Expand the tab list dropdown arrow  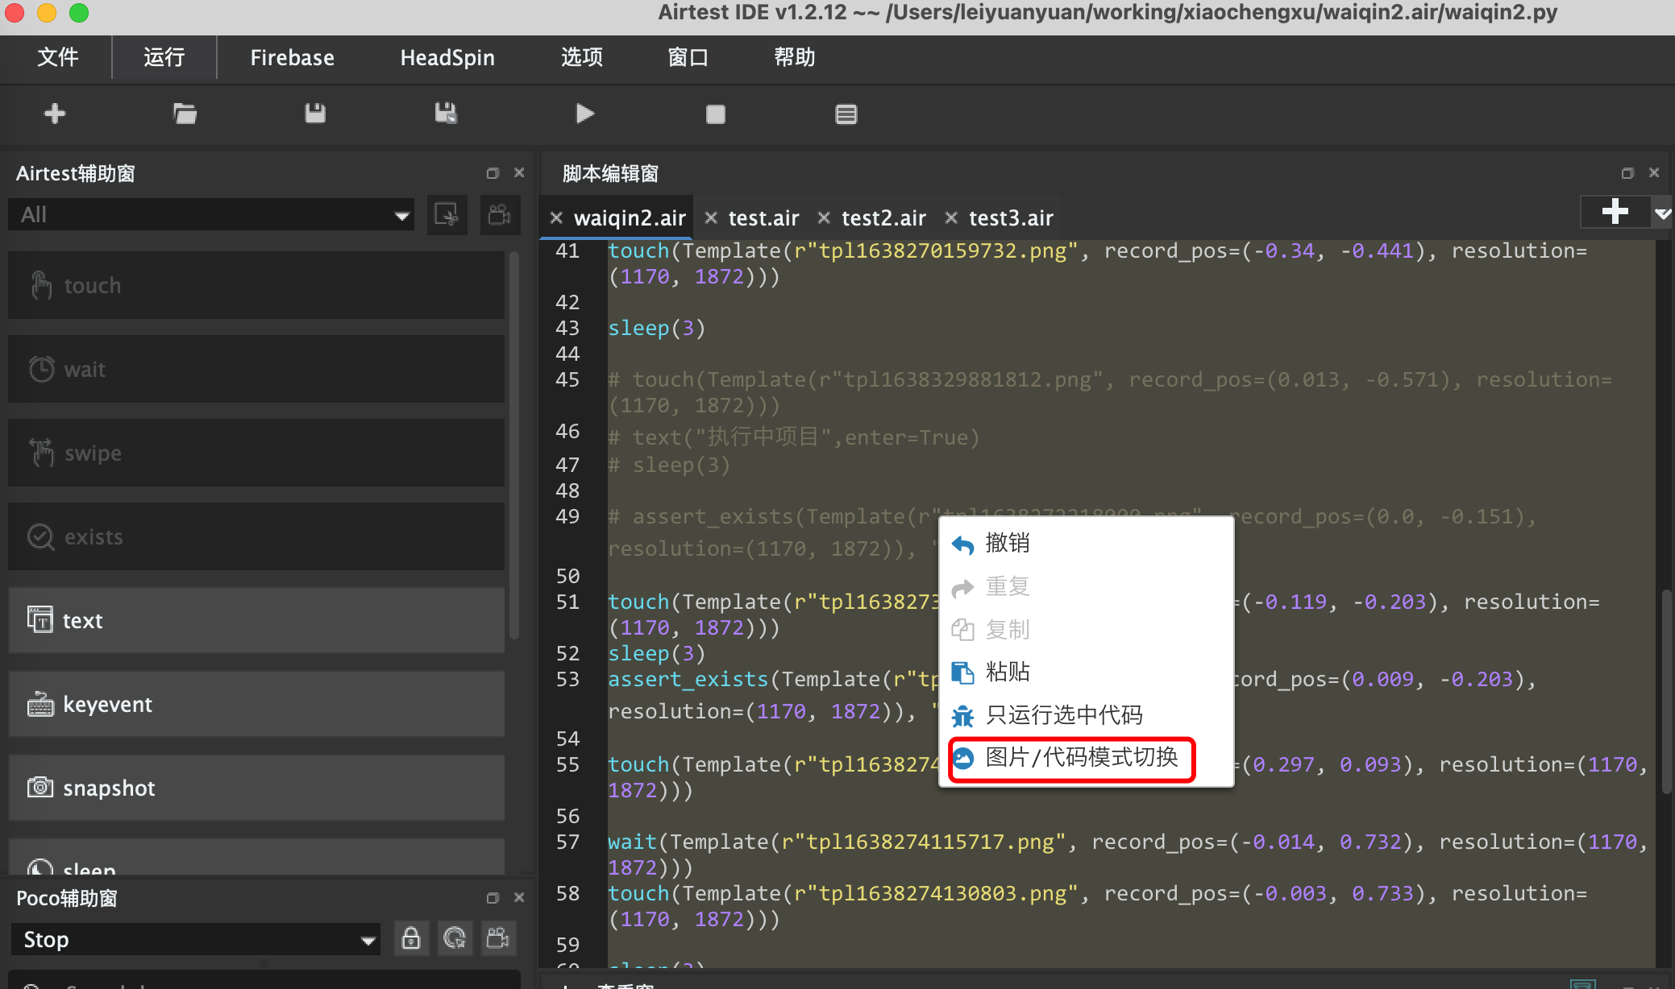click(x=1662, y=213)
